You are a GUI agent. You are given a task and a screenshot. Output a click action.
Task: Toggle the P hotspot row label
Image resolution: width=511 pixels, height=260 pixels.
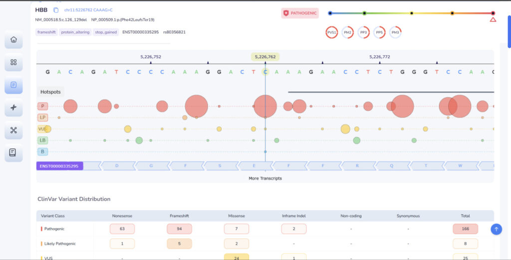(x=43, y=107)
